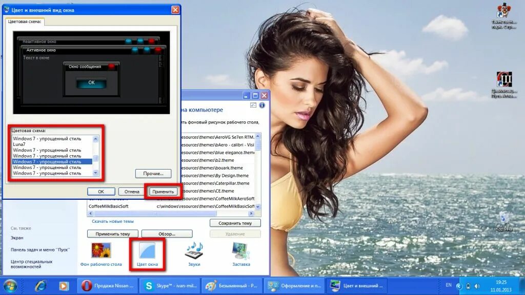Switch to Opera Продажа Nissan taskbar button

pos(107,286)
